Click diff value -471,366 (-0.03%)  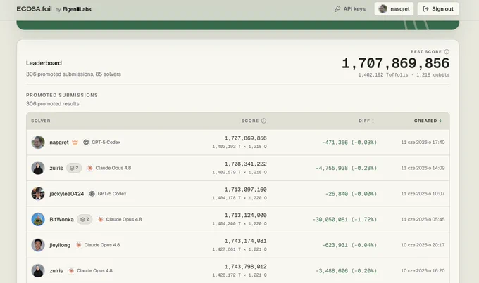[x=349, y=143]
